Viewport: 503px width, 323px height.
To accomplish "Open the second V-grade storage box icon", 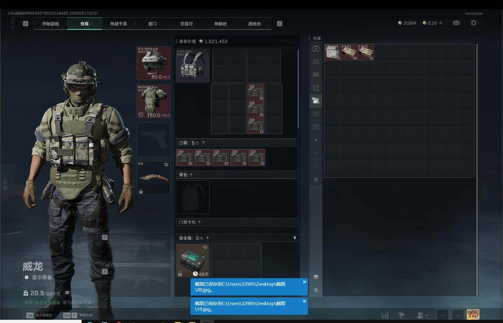I will click(316, 114).
